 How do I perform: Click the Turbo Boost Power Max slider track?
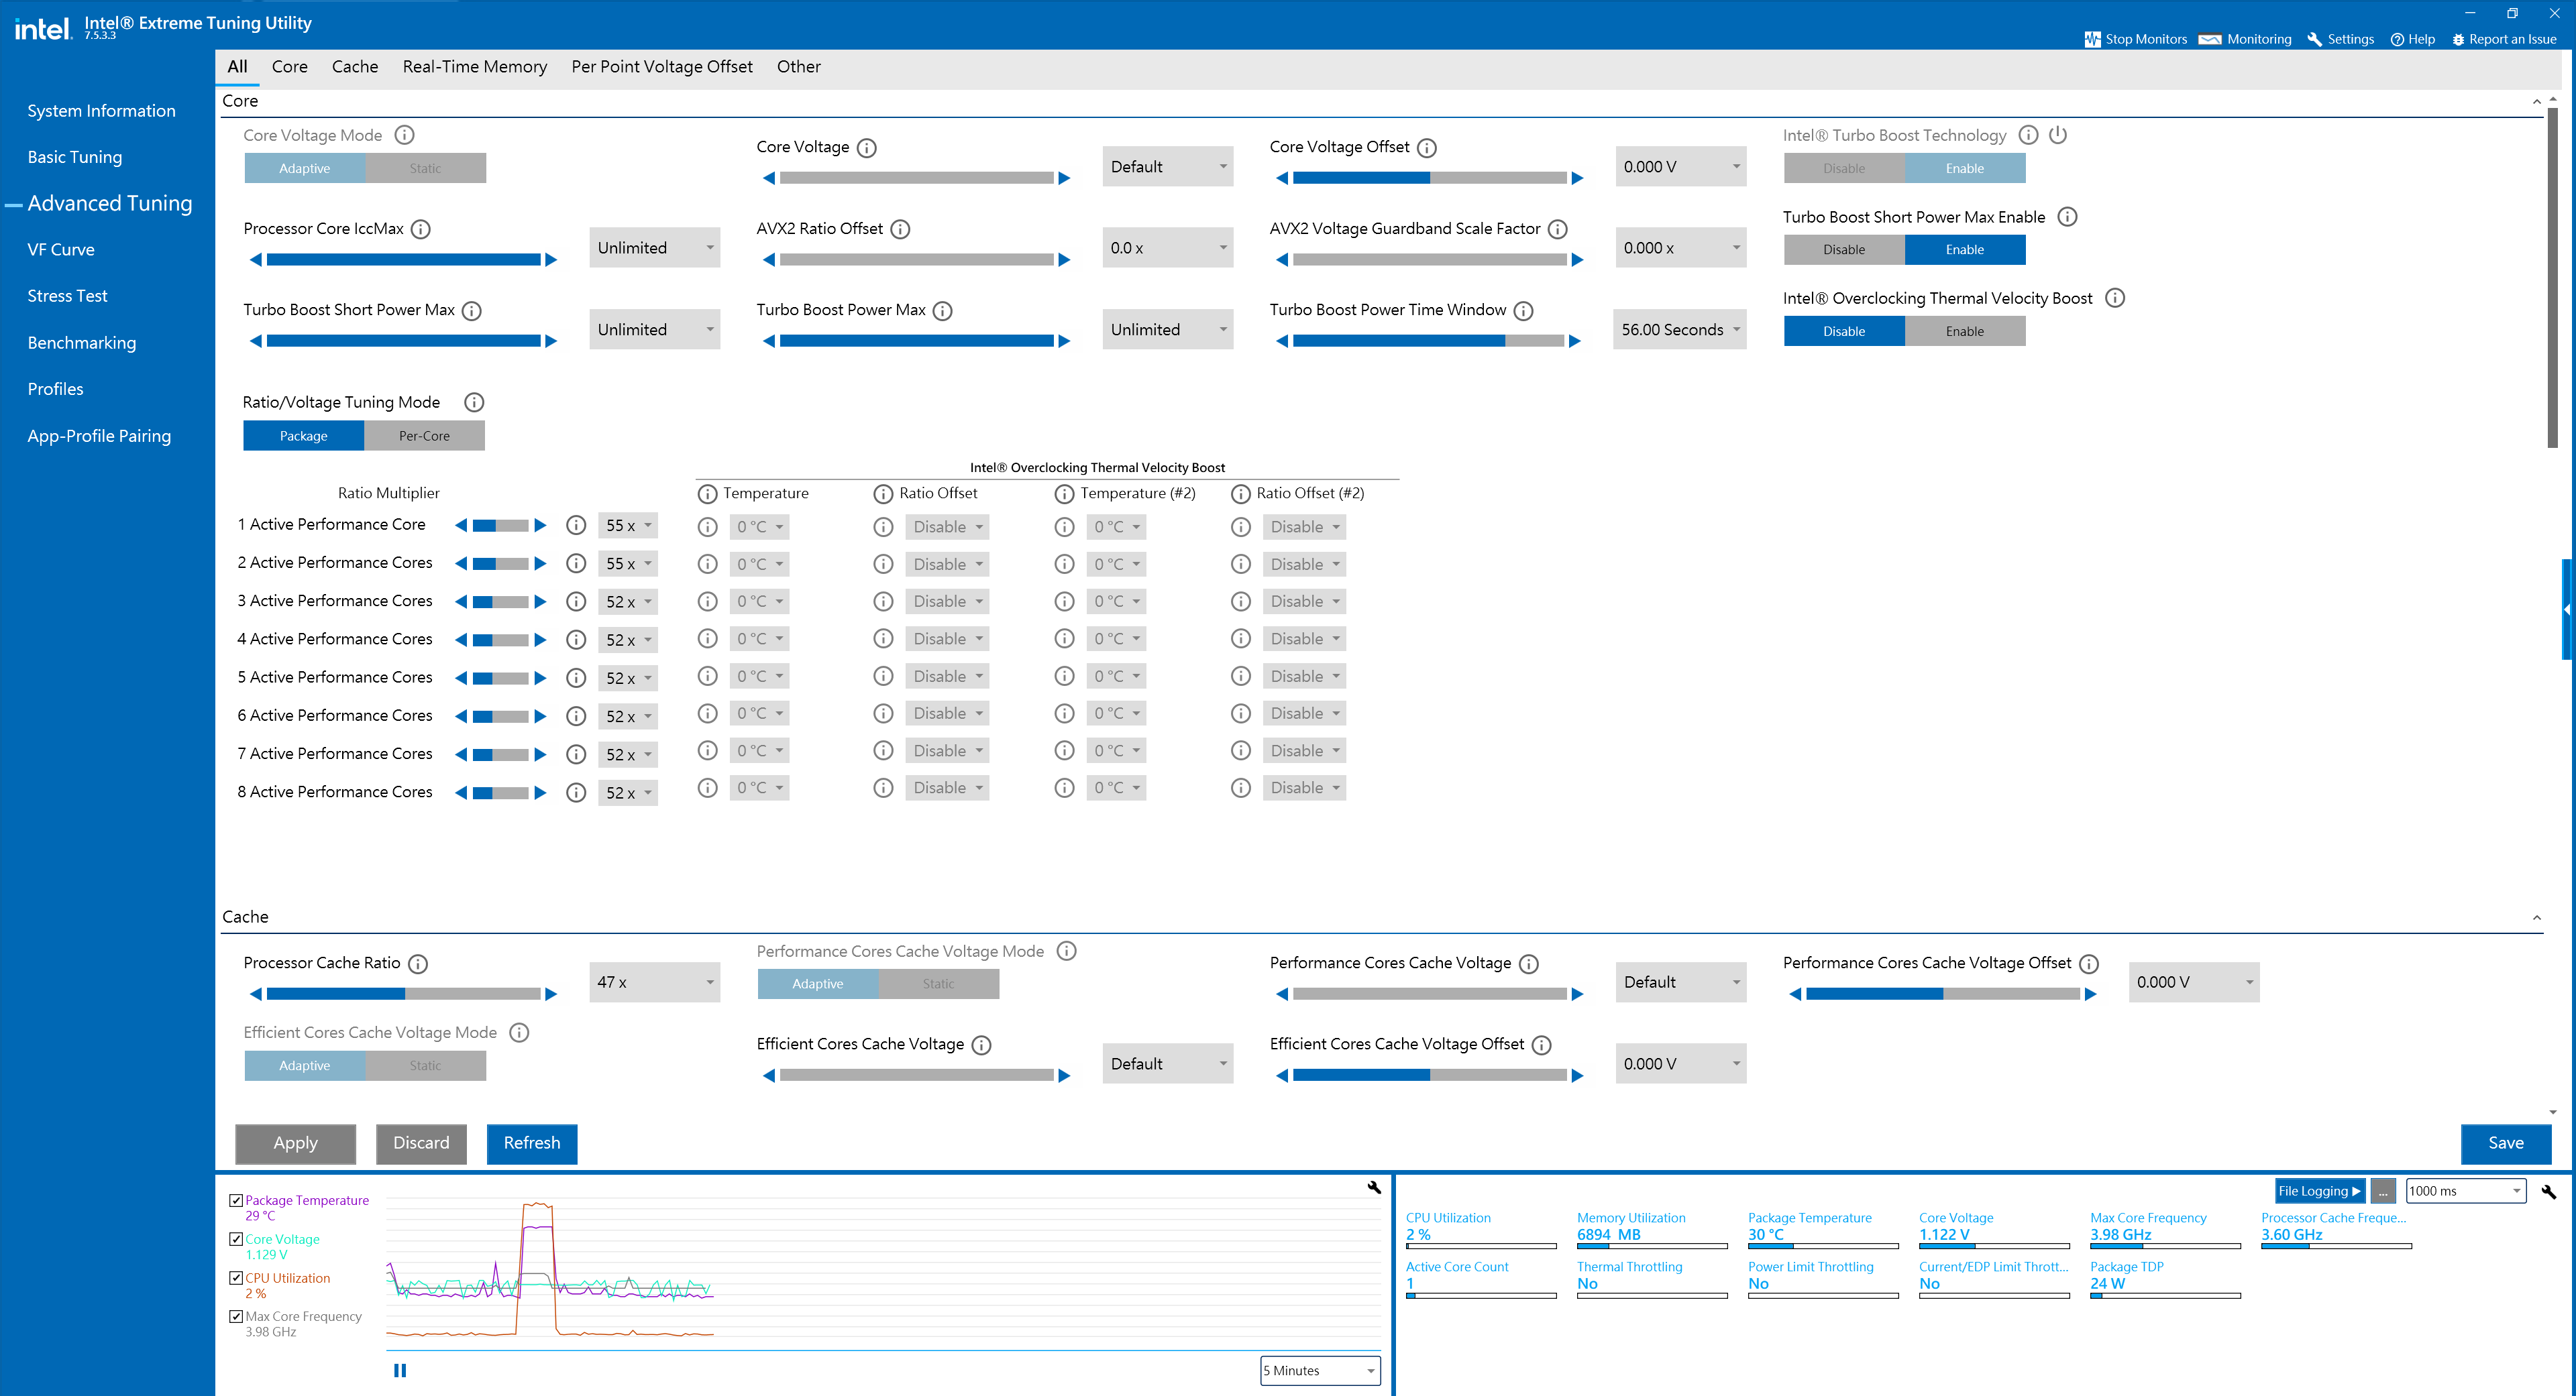[917, 341]
